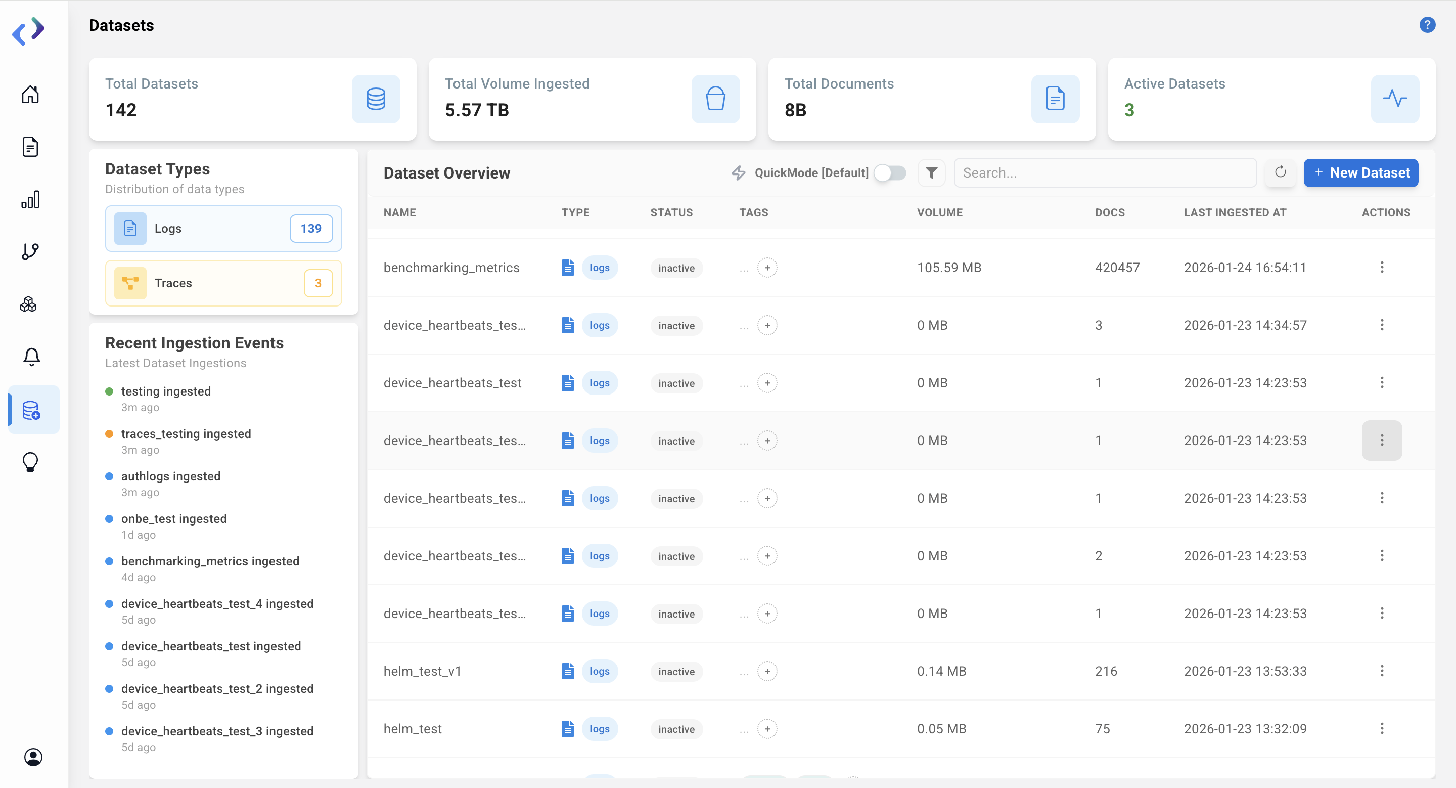This screenshot has height=788, width=1456.
Task: Open the blocks/cubes section in sidebar
Action: point(30,304)
